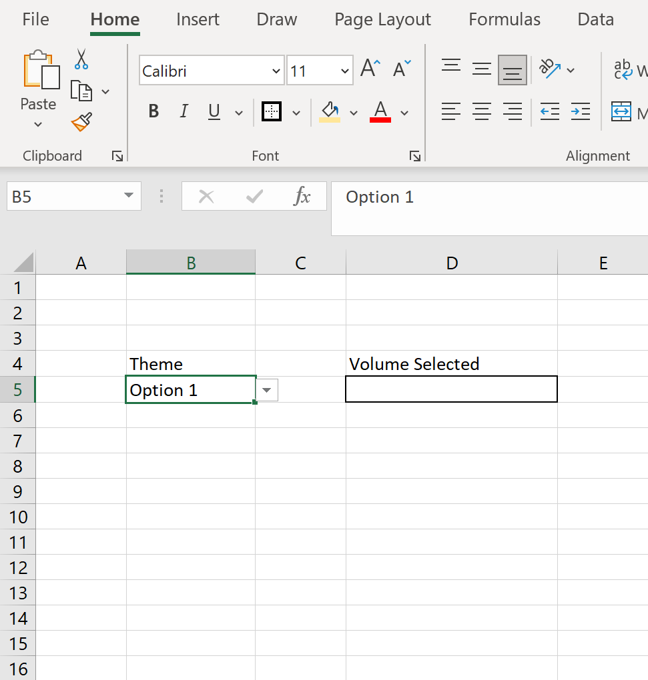Align text right

pos(513,111)
